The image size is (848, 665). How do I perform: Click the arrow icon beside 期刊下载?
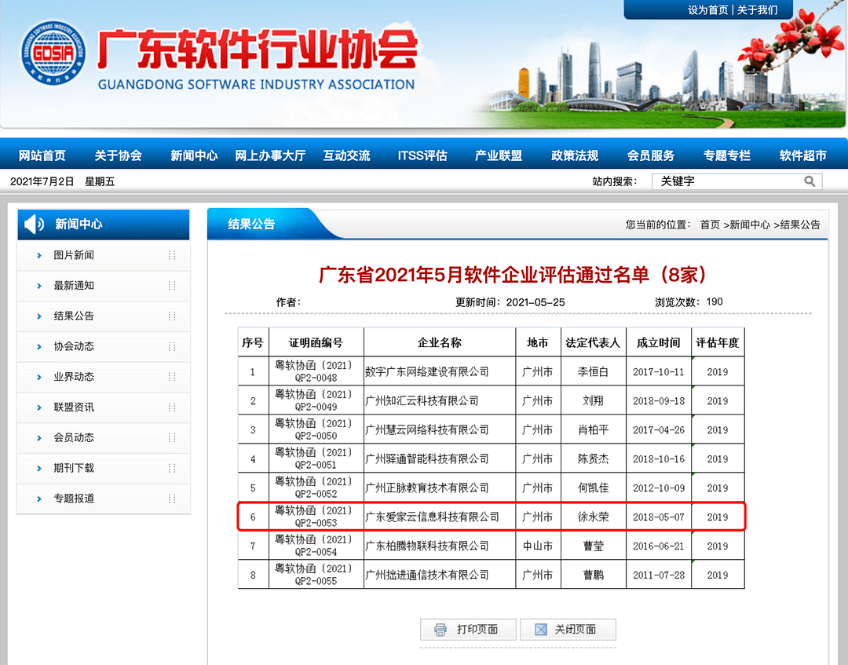pos(39,468)
